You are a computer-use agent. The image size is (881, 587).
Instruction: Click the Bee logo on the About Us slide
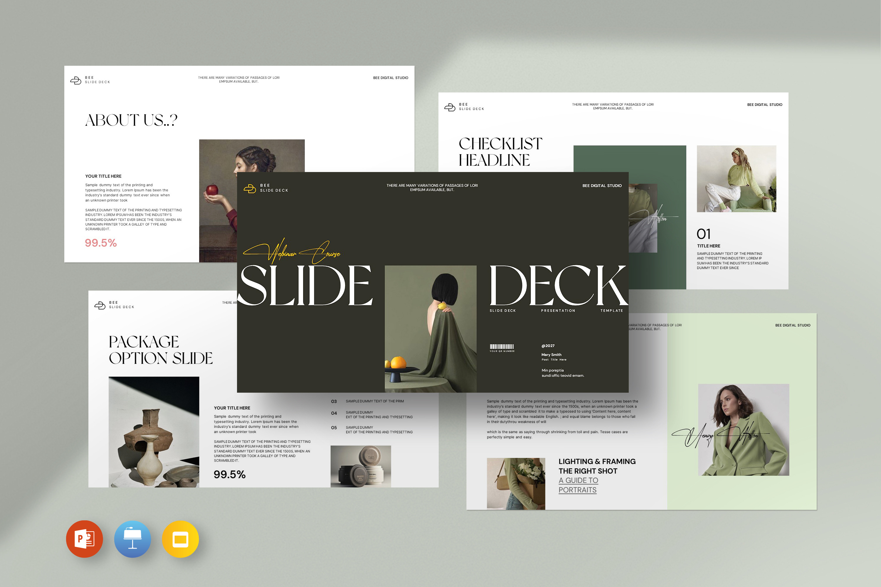click(76, 80)
